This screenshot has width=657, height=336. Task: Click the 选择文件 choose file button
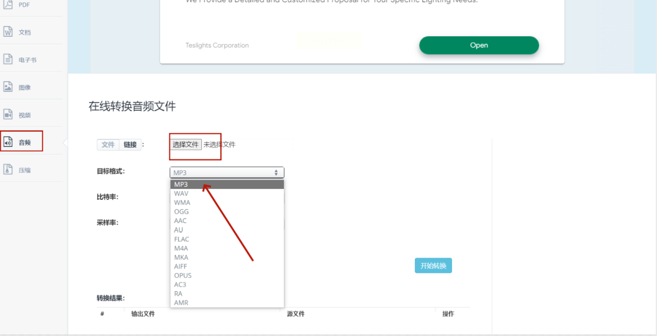(186, 144)
